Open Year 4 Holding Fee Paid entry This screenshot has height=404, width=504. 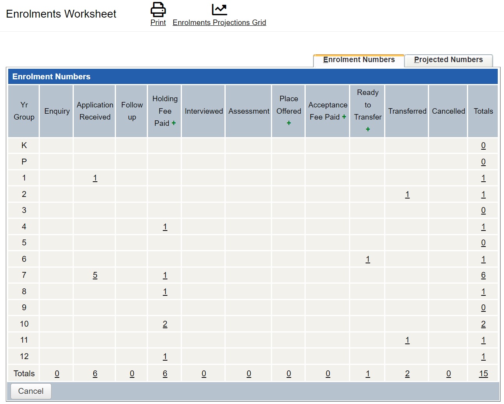(164, 226)
